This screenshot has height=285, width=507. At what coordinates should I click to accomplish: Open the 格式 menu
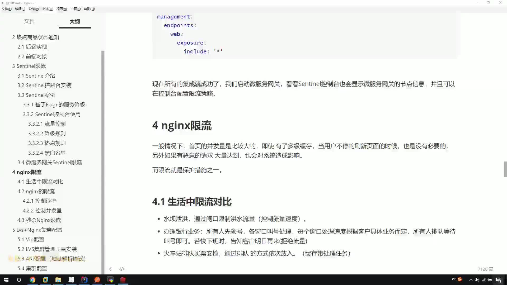pyautogui.click(x=48, y=9)
